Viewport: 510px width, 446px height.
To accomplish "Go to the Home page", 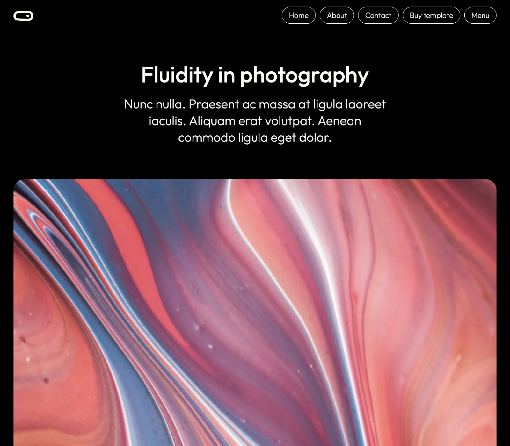I will click(x=299, y=15).
